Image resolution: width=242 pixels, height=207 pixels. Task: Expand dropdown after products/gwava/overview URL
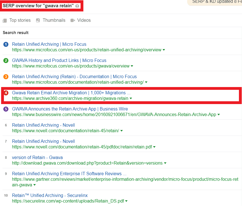[x=132, y=66]
